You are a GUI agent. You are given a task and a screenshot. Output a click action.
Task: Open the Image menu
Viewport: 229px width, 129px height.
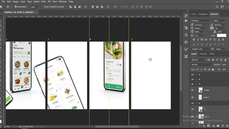(15, 1)
